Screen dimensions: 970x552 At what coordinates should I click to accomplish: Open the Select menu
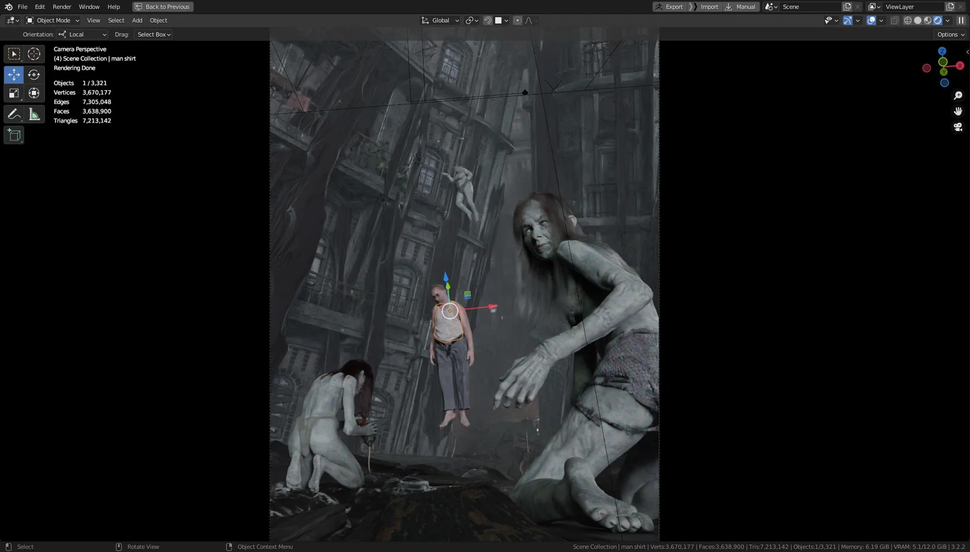click(x=116, y=20)
